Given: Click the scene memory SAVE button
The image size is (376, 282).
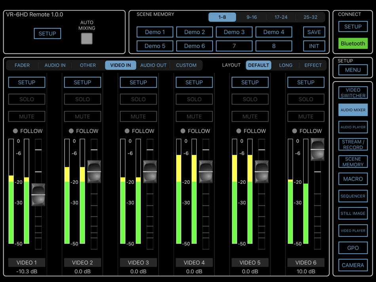Looking at the screenshot, I should [x=314, y=32].
